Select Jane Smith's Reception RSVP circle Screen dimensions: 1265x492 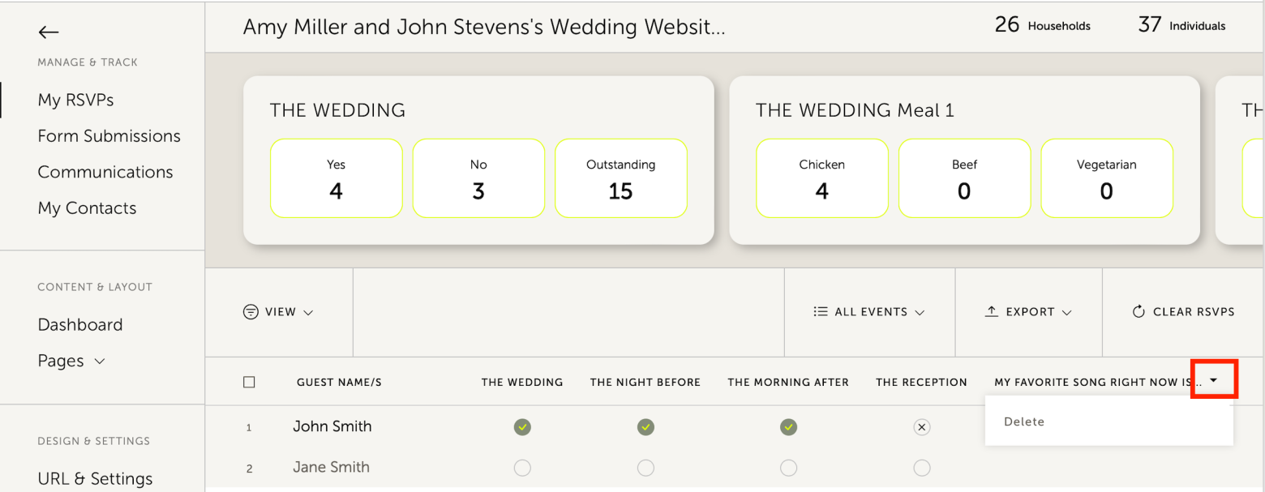coord(921,468)
